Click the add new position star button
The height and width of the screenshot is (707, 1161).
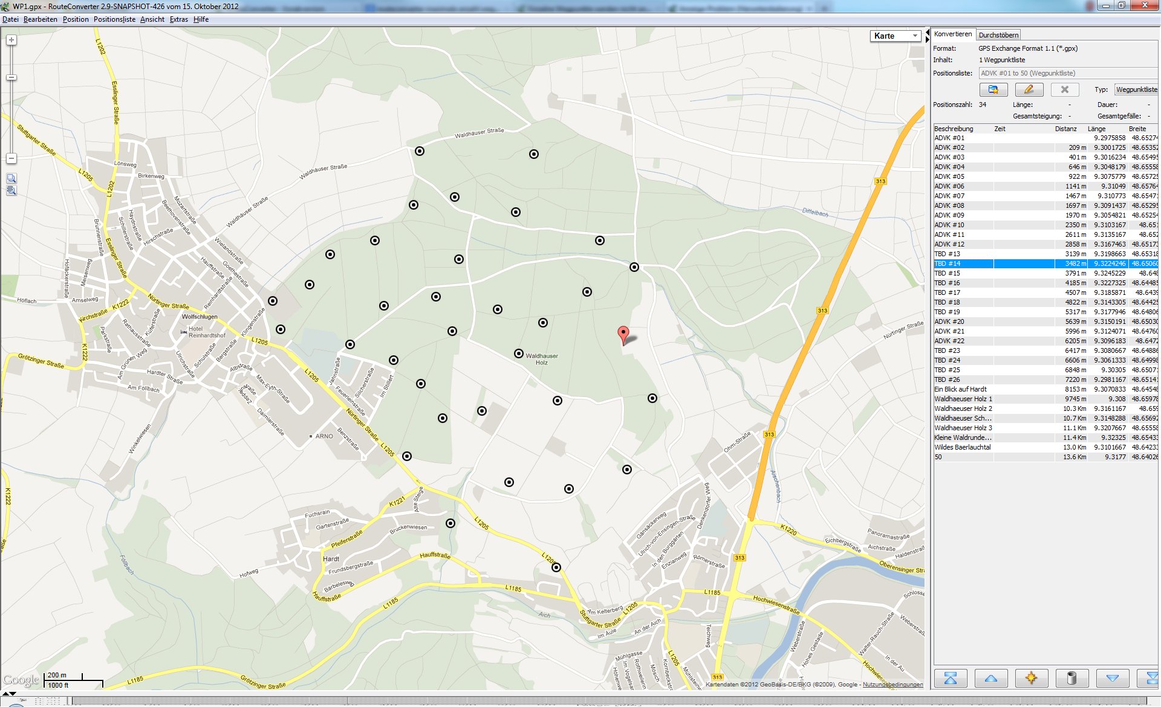[x=1031, y=678]
